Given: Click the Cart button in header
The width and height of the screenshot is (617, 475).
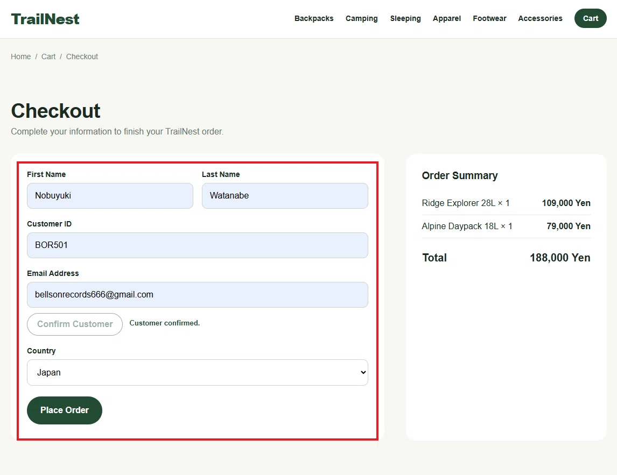Looking at the screenshot, I should 590,18.
